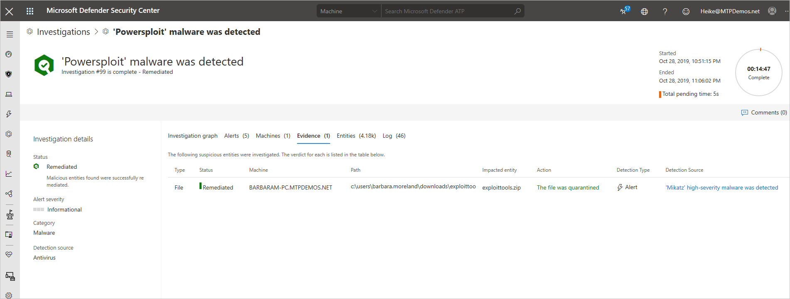Image resolution: width=790 pixels, height=299 pixels.
Task: Click the Investigations breadcrumb link
Action: pos(63,32)
